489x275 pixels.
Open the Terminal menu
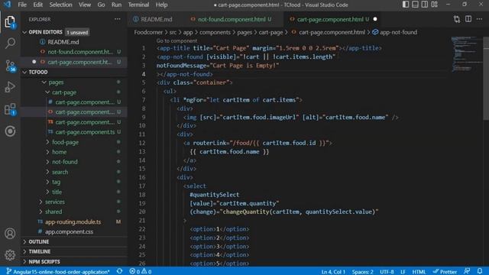coord(138,5)
